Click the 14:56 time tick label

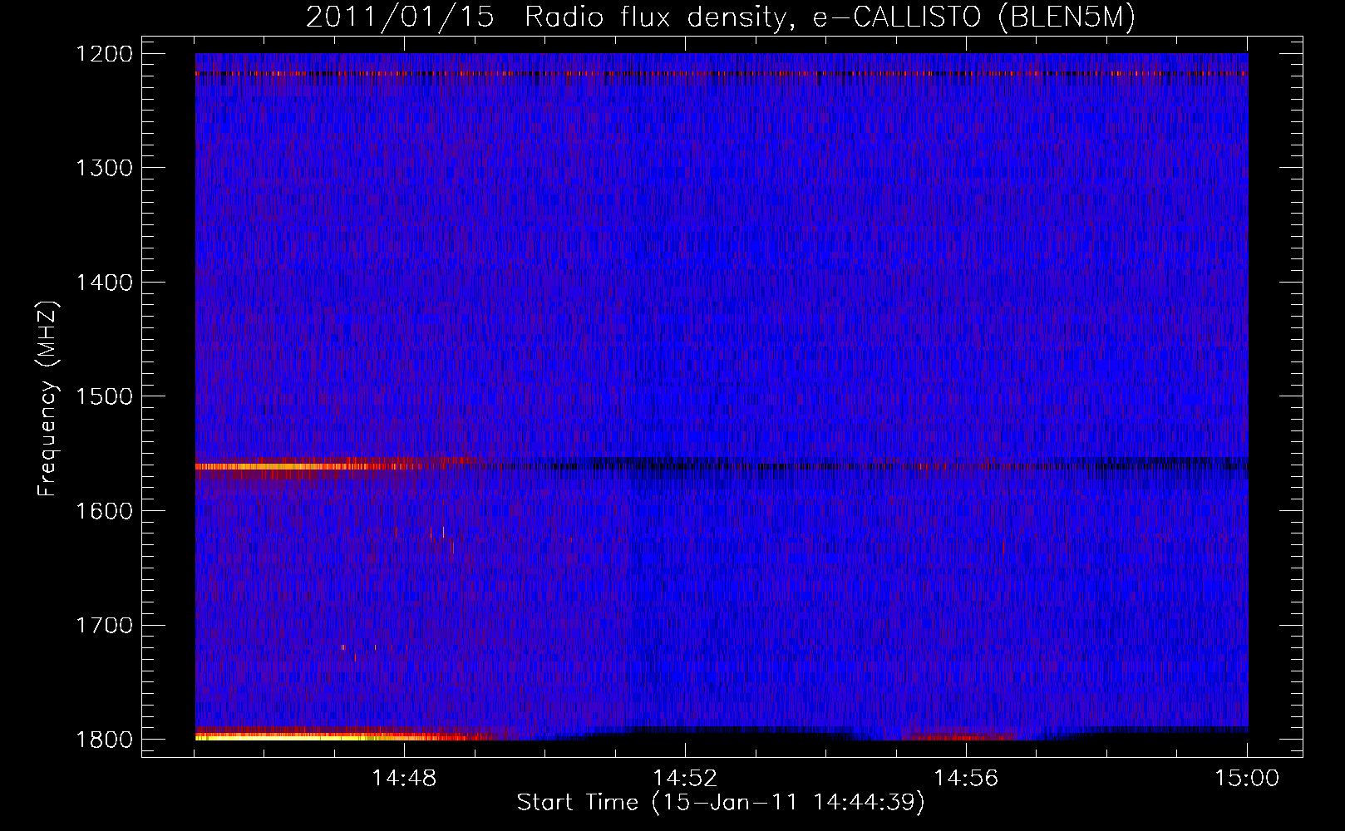point(966,779)
